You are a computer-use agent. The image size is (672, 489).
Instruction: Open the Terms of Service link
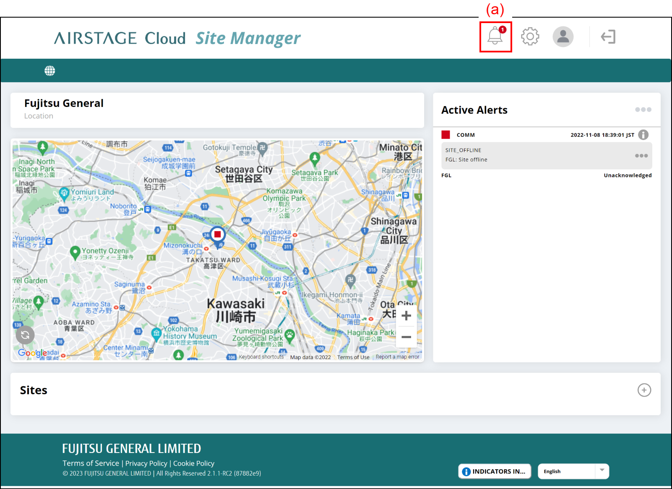pyautogui.click(x=91, y=463)
